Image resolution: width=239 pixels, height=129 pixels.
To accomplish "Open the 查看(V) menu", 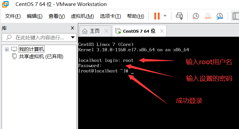I will pos(56,16).
